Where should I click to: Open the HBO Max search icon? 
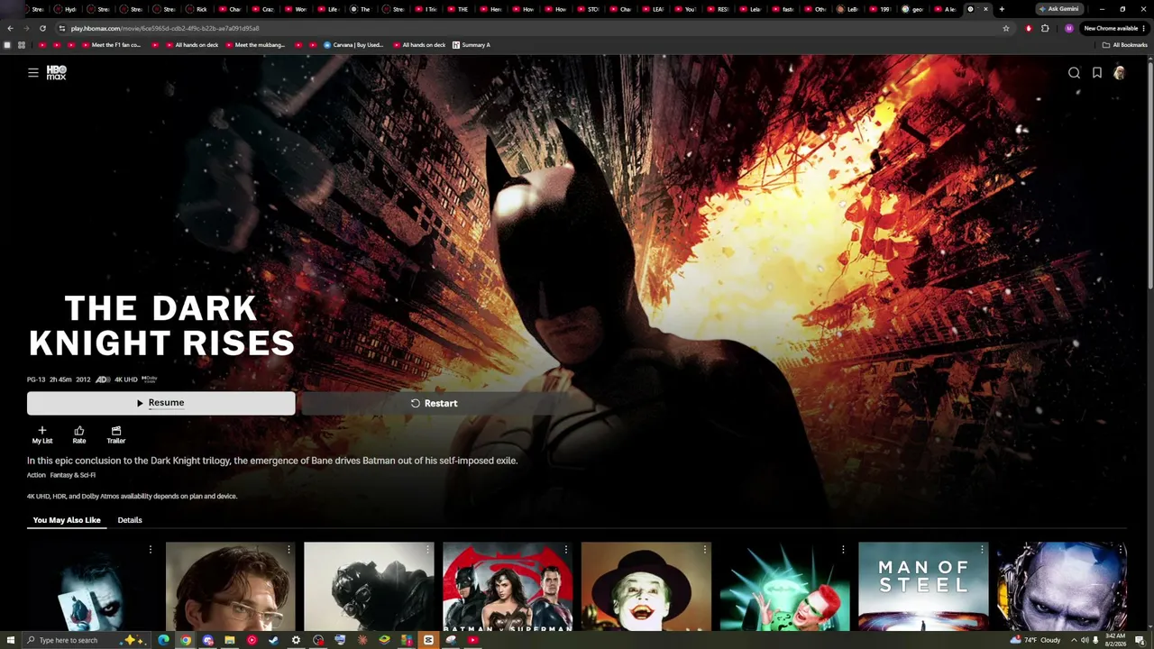coord(1074,73)
